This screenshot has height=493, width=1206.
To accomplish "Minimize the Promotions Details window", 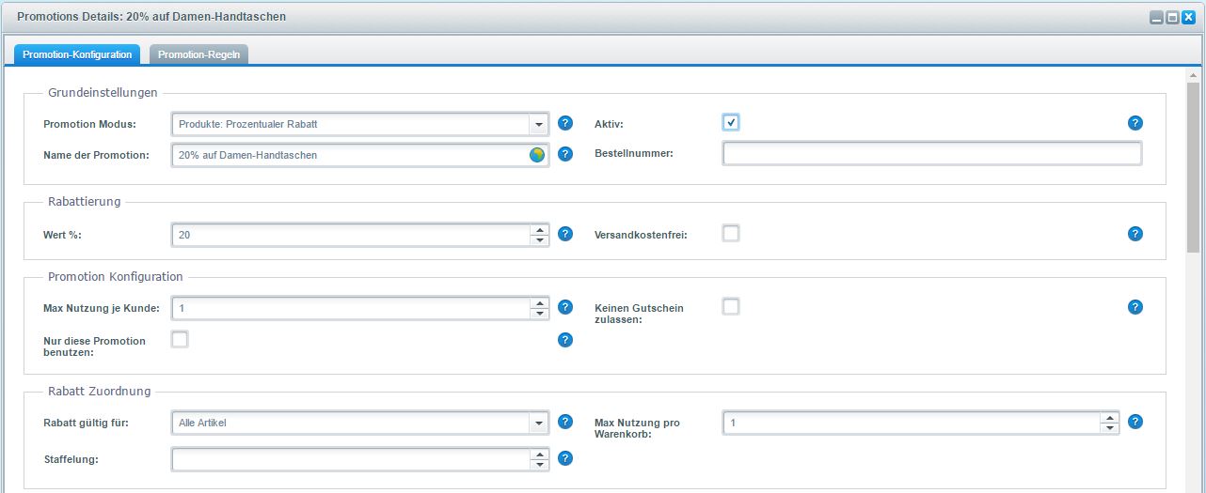I will (x=1156, y=17).
